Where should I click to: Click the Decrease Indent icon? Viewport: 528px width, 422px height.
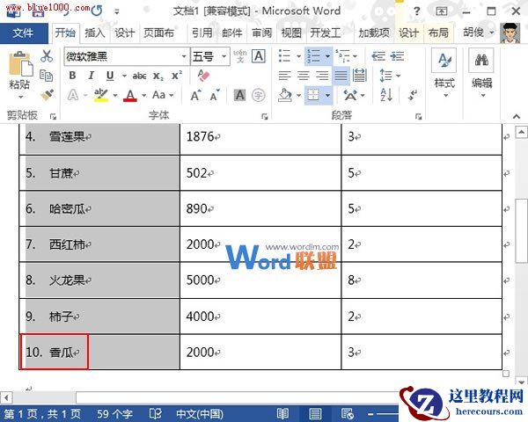[x=378, y=56]
